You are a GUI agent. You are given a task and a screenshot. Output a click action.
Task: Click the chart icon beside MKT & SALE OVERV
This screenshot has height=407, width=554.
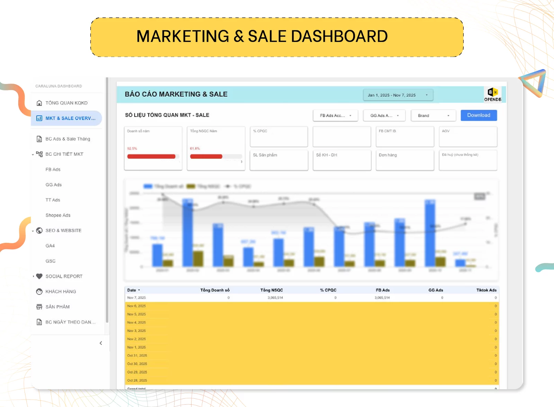pos(39,118)
